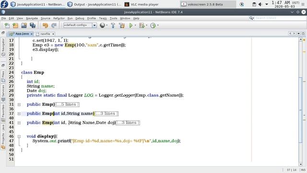Switch to Output - JavaApplication11 taskbar window
The height and width of the screenshot is (173, 307).
point(94,4)
